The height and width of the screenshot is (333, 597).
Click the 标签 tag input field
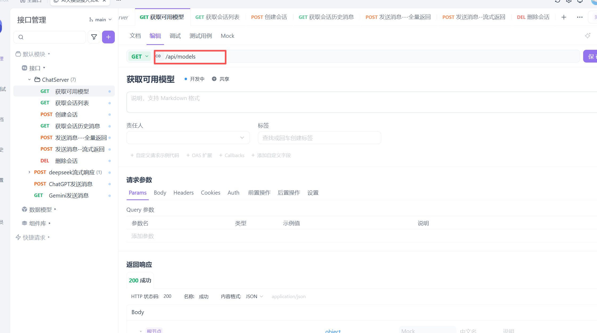click(x=319, y=138)
